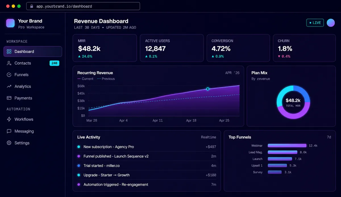Click the Funnels checkmark circle icon
341x197 pixels.
[9, 75]
